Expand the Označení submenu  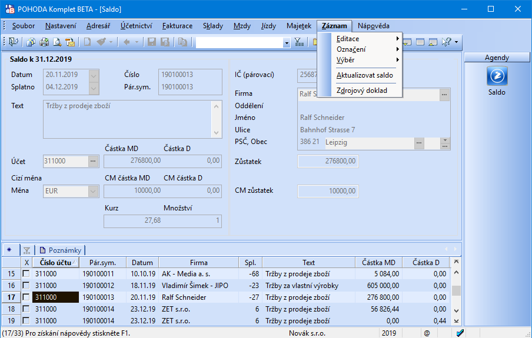point(367,49)
